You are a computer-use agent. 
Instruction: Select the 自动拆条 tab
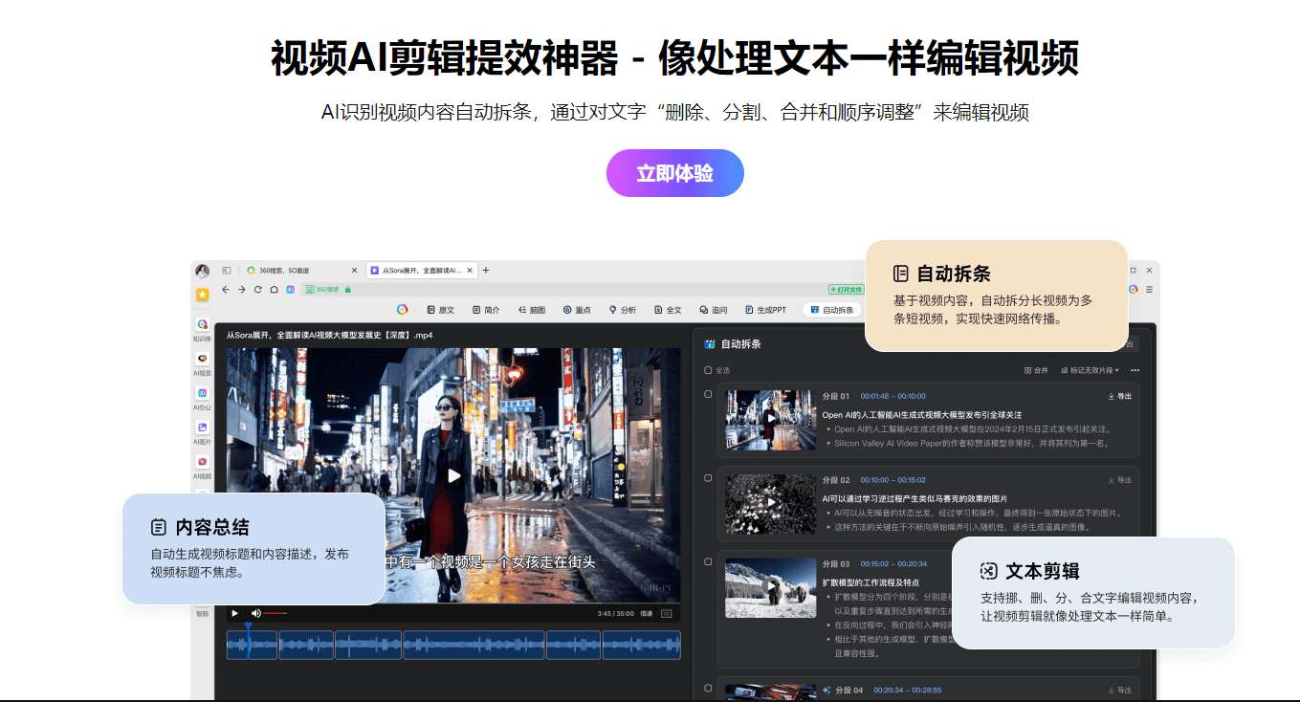(x=832, y=310)
